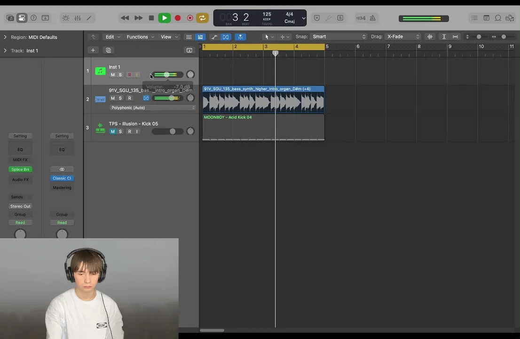Viewport: 520px width, 339px height.
Task: Open Editors pencil icon
Action: [x=89, y=18]
